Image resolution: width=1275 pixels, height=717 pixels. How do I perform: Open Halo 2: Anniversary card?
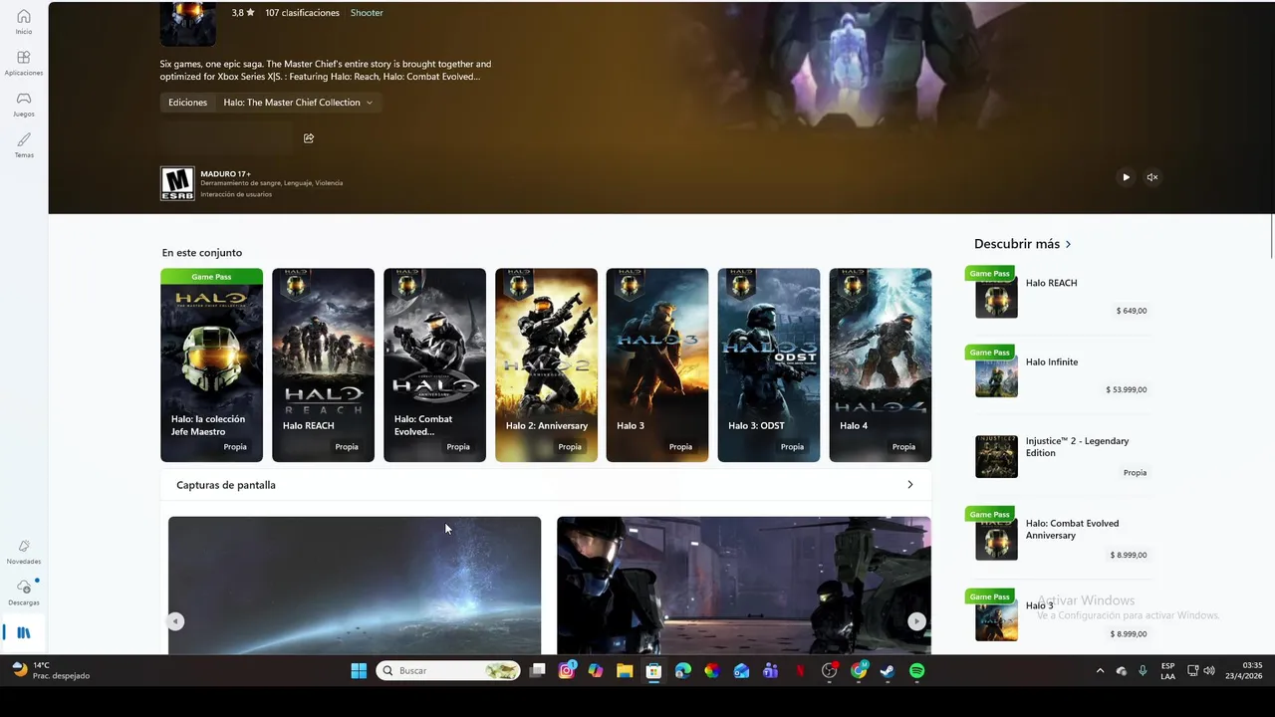547,365
